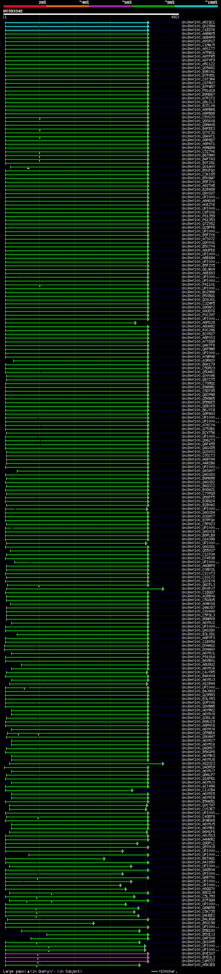The image size is (221, 974).
Task: Select the UniRef100_B7FH51 label
Action: (198, 75)
